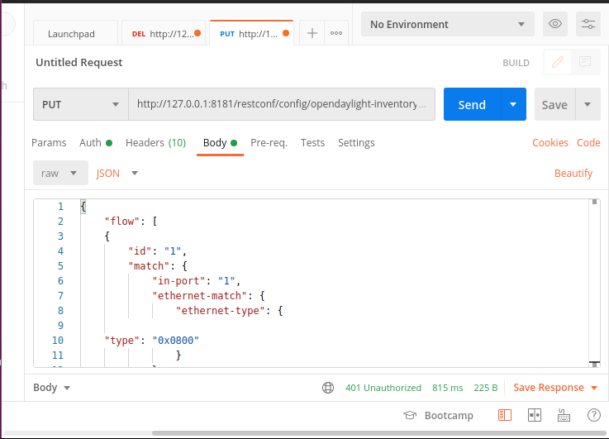609x439 pixels.
Task: Select the Launchpad tab
Action: coord(72,34)
